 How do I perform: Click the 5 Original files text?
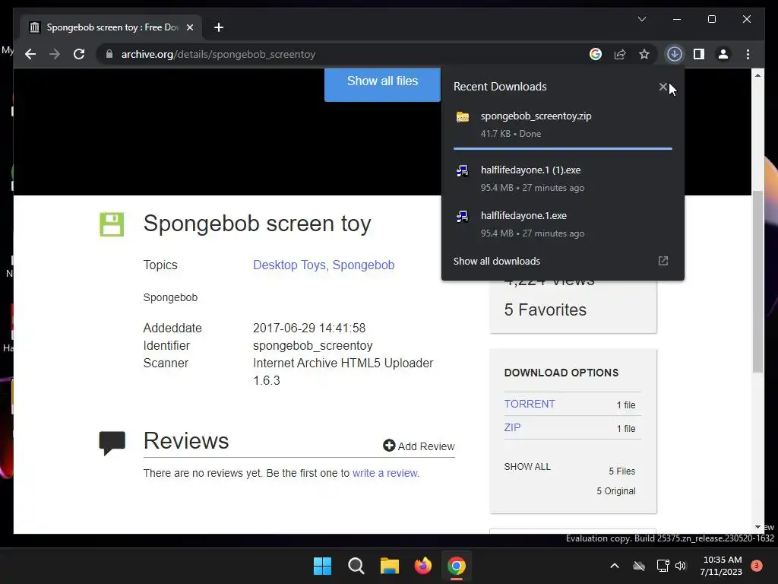coord(615,490)
